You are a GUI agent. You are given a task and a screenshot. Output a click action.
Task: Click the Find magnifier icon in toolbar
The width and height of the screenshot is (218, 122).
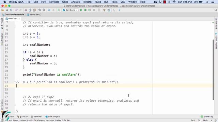point(40,10)
